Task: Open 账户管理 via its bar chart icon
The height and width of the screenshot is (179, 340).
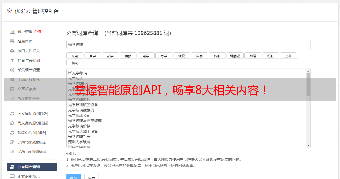Action: point(12,32)
